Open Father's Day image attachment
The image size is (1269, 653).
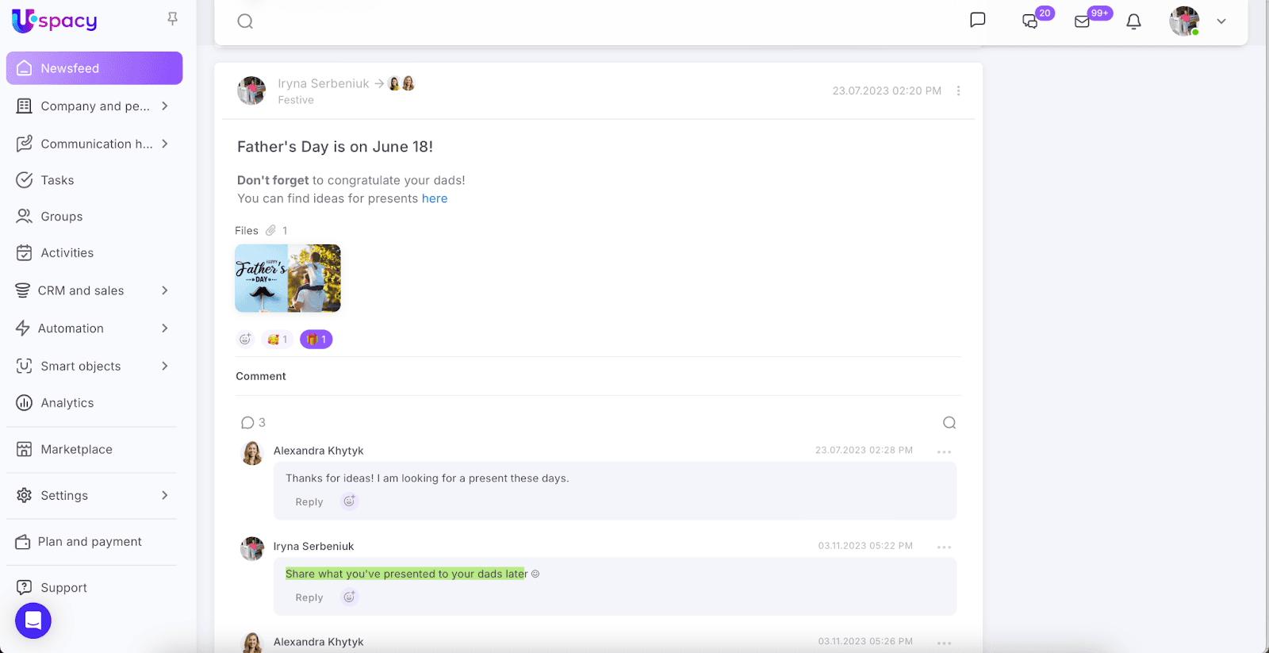pyautogui.click(x=287, y=278)
